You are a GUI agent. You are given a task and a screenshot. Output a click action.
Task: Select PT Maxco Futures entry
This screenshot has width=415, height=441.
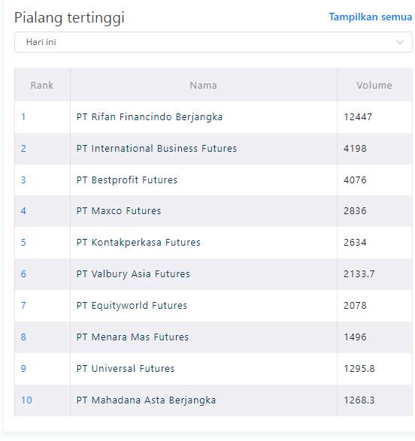tap(119, 211)
